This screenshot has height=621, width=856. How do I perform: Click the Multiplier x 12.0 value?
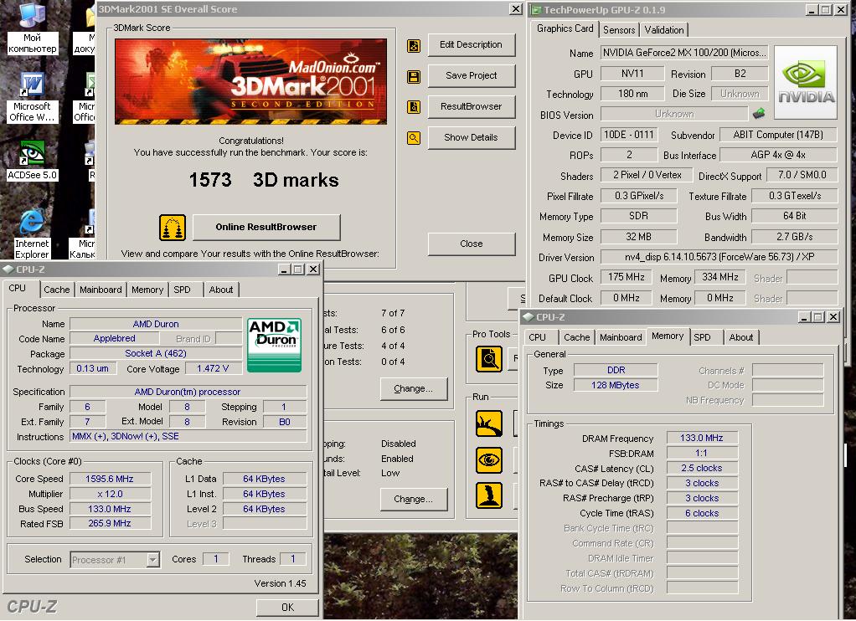[110, 494]
